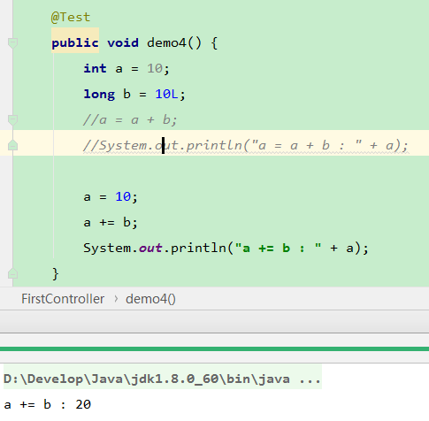Expand the collapsed java command line
Screen dimensions: 429x421
point(163,379)
